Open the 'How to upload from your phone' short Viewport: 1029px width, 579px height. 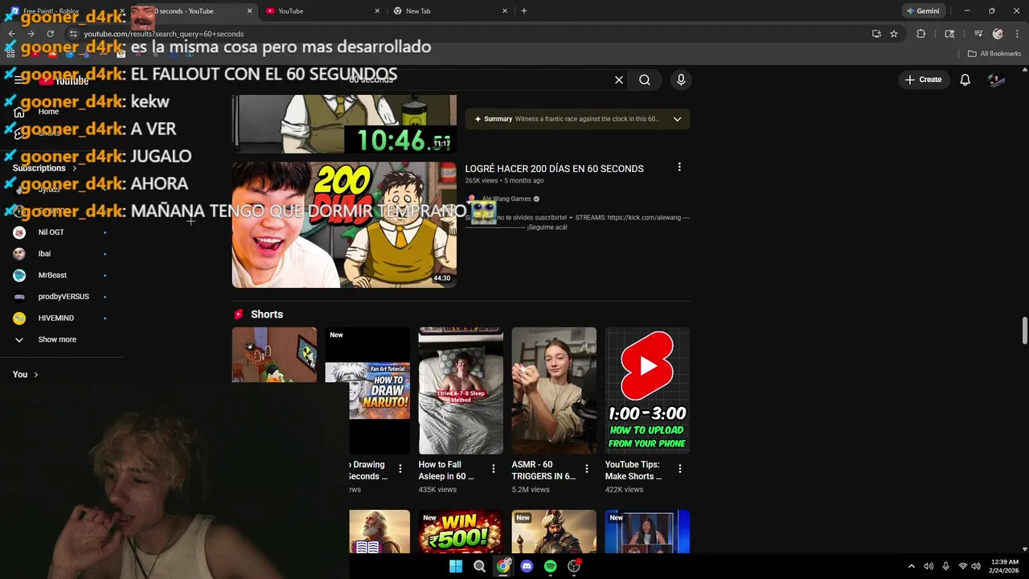click(647, 390)
